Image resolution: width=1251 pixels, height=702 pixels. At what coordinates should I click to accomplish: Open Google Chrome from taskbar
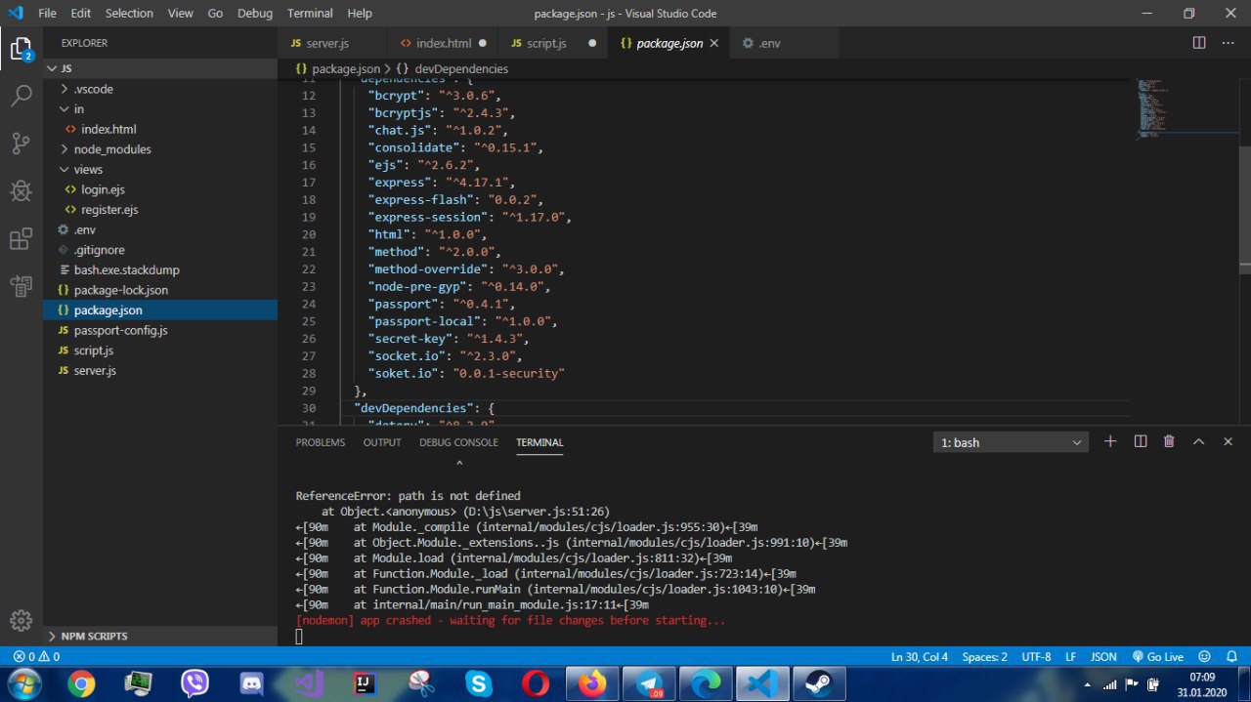click(81, 683)
